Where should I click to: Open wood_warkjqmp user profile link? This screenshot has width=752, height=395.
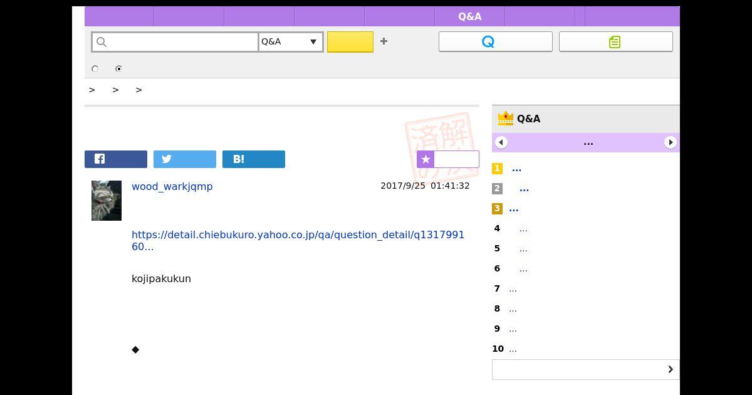(172, 186)
